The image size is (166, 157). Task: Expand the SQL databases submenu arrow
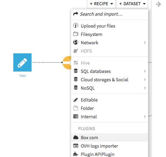145,71
